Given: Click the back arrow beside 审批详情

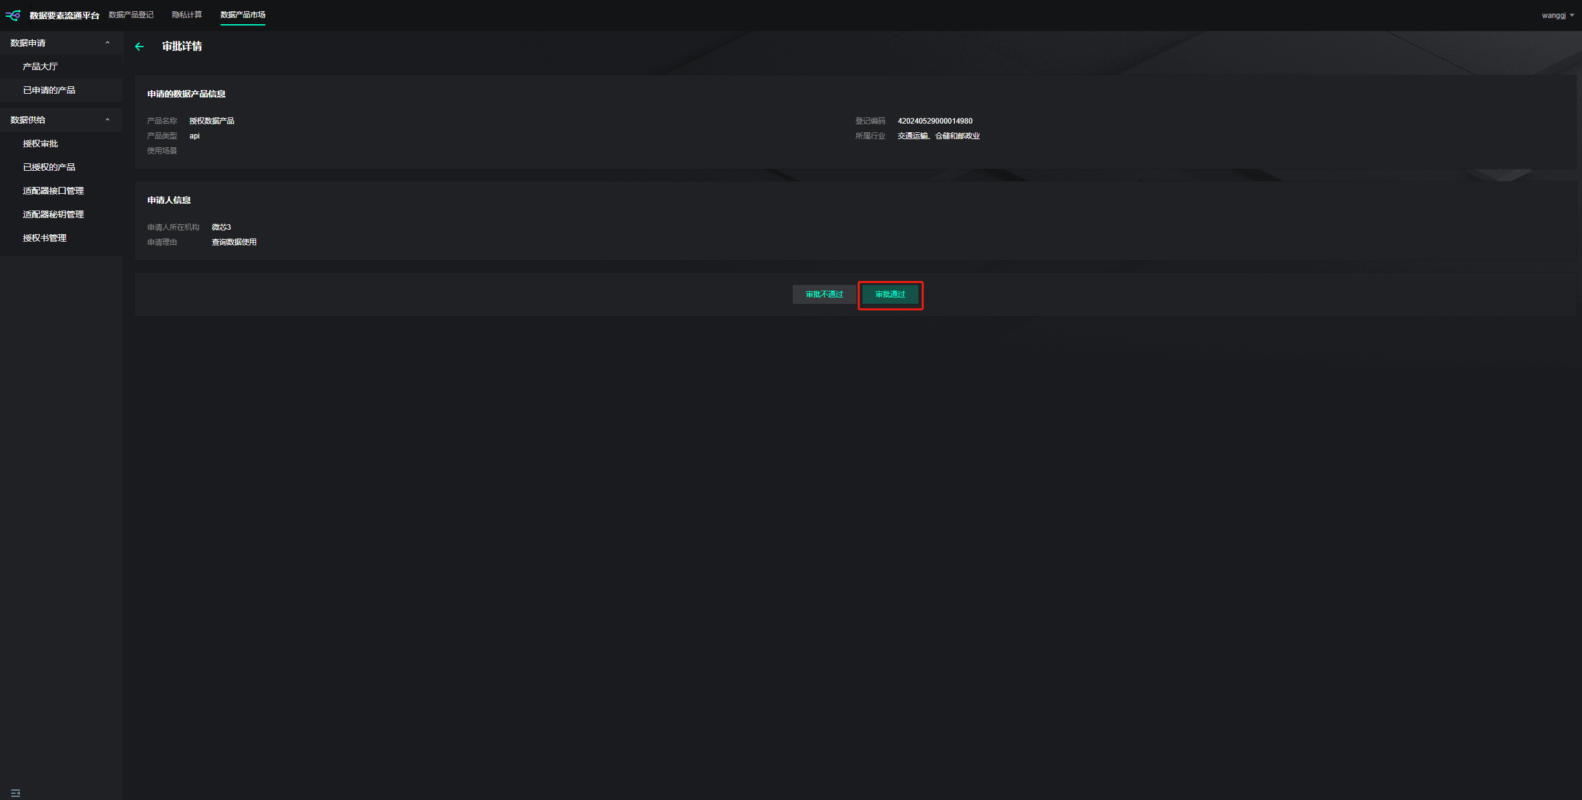Looking at the screenshot, I should coord(139,47).
